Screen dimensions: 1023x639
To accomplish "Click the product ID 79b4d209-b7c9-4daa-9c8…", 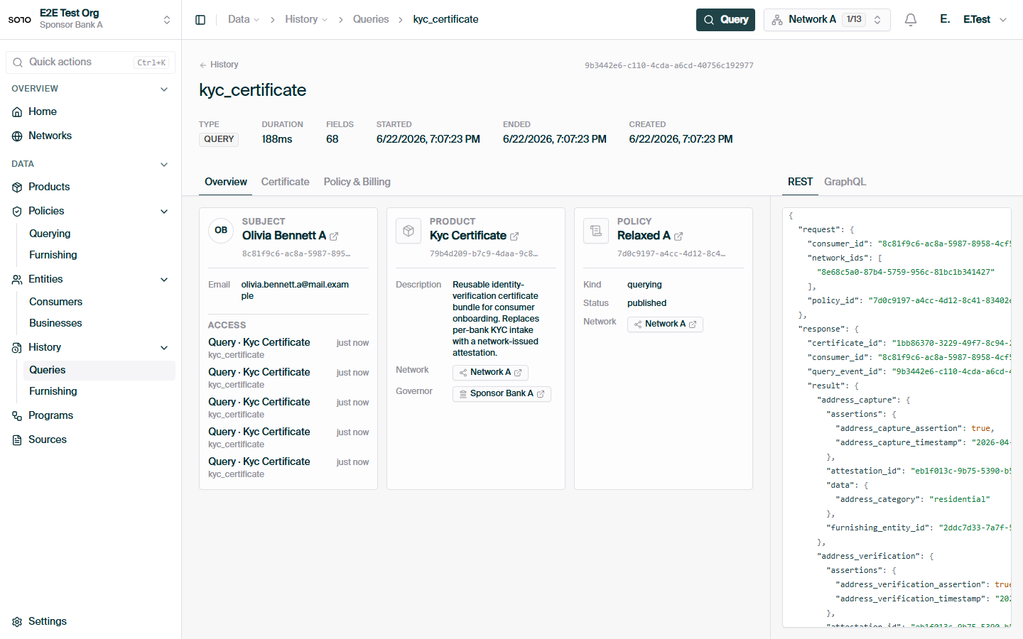I will (x=484, y=254).
